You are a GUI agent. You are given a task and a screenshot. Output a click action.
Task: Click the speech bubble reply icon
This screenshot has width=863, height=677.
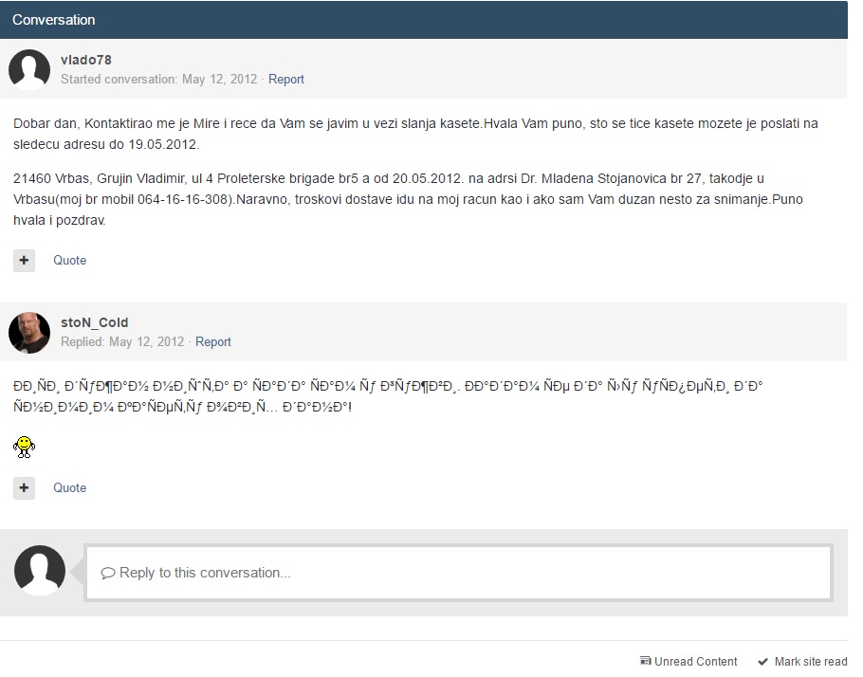coord(107,573)
